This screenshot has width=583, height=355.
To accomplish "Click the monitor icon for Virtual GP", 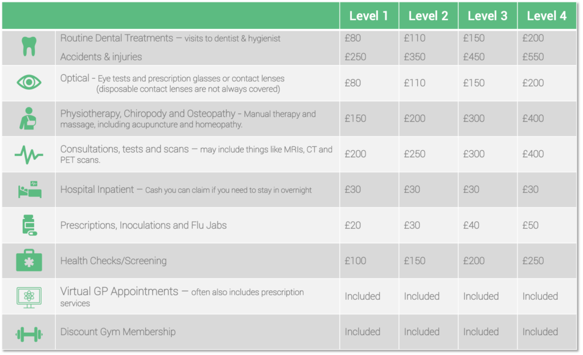I will pos(29,298).
